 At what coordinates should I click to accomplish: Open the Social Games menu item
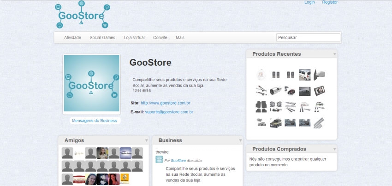tap(102, 38)
